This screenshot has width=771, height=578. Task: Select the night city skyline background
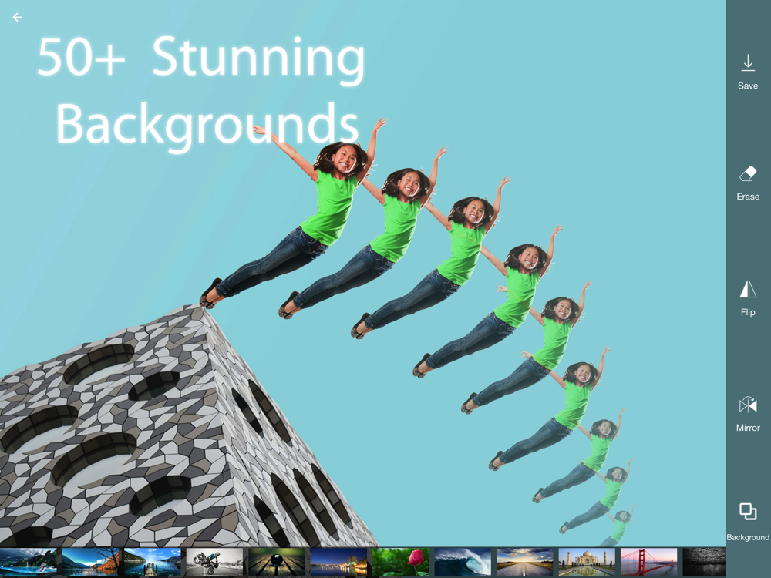[338, 563]
